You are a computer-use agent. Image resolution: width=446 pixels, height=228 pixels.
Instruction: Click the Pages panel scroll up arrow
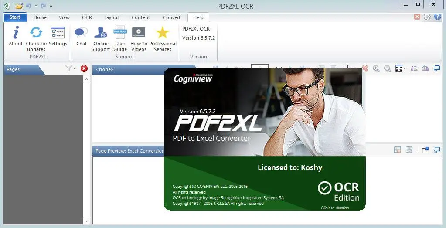86,79
